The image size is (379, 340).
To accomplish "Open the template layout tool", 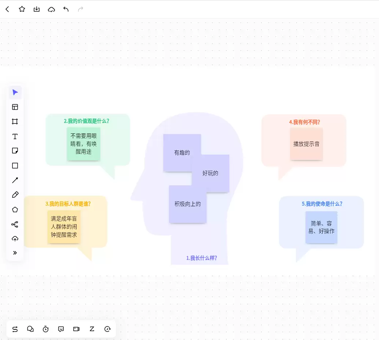I will [x=15, y=107].
